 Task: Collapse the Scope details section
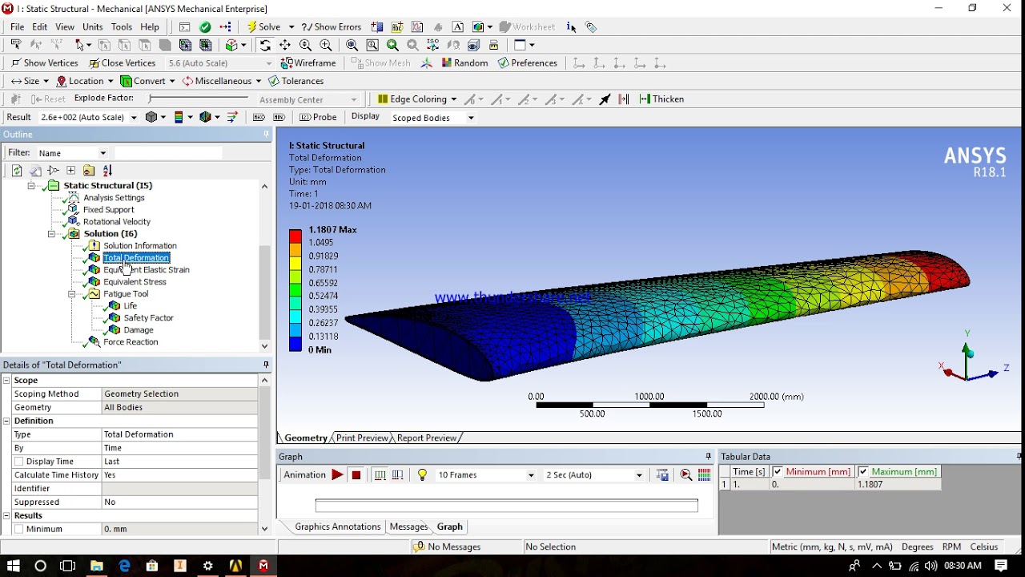6,381
